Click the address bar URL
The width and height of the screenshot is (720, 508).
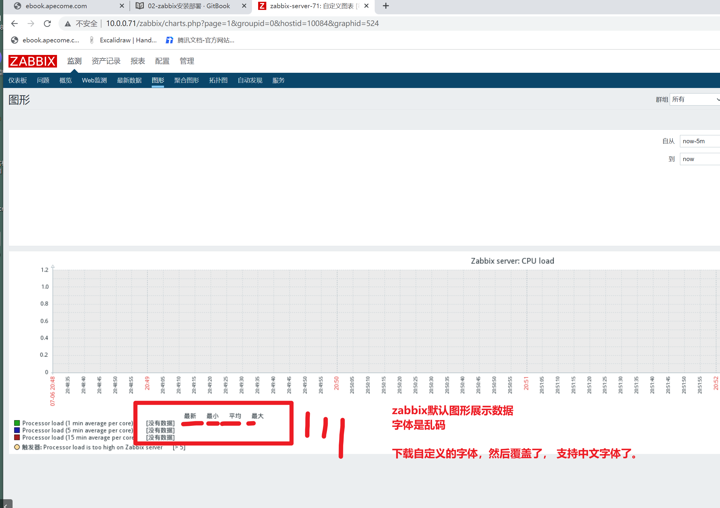[242, 23]
